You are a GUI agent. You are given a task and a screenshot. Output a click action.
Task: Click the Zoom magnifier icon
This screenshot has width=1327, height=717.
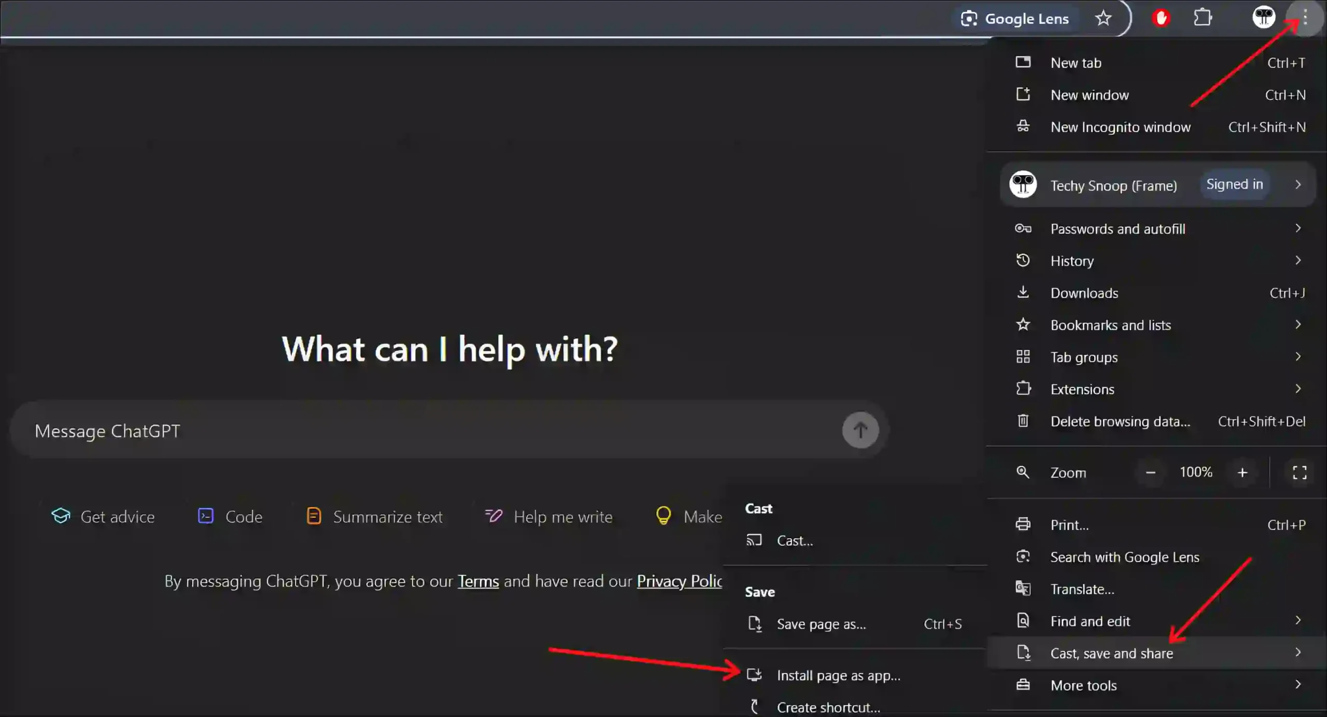coord(1023,472)
